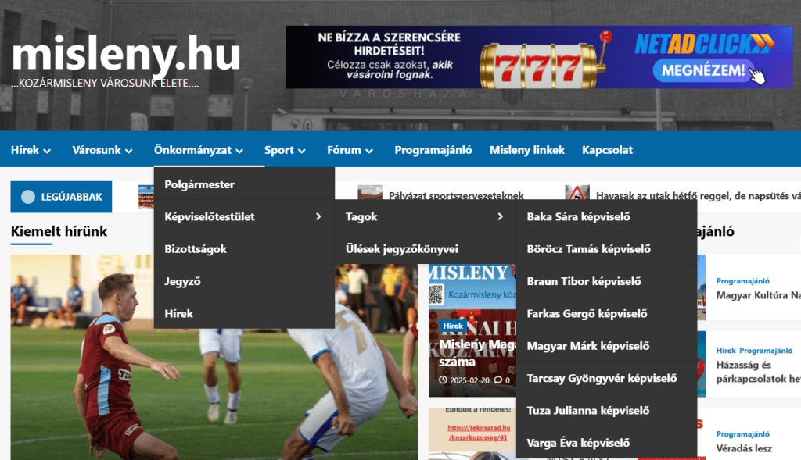Click the clock icon beside 2025-02-20
Image resolution: width=801 pixels, height=460 pixels.
click(443, 380)
